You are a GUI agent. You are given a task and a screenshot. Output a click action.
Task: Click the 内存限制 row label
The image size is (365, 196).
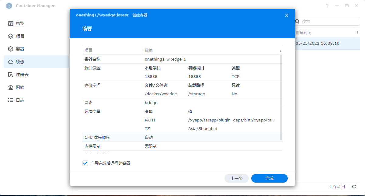(x=92, y=146)
